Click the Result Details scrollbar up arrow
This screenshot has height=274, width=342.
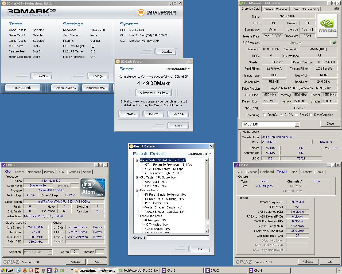[x=207, y=160]
